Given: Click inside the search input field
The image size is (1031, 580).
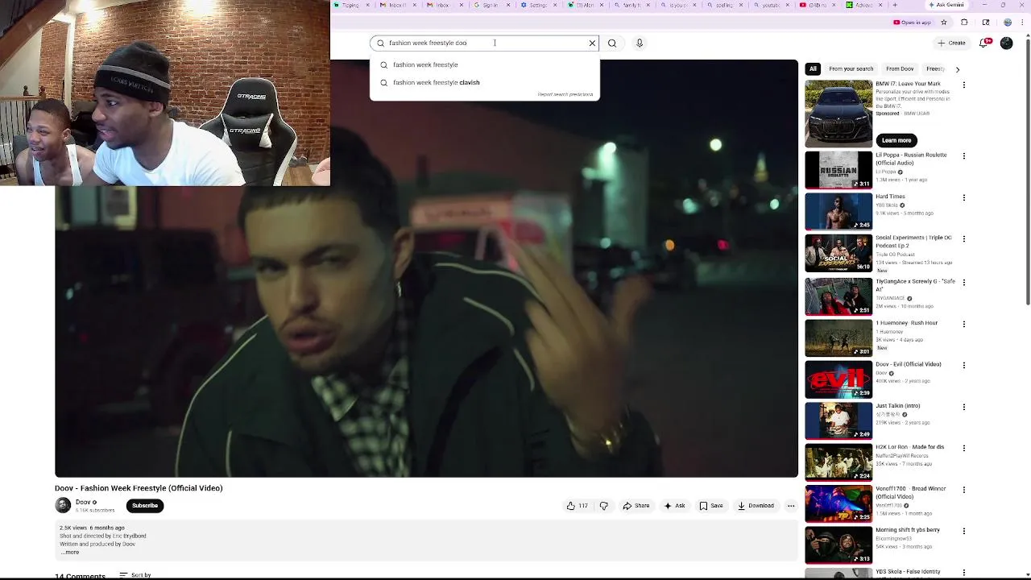Looking at the screenshot, I should 483,43.
